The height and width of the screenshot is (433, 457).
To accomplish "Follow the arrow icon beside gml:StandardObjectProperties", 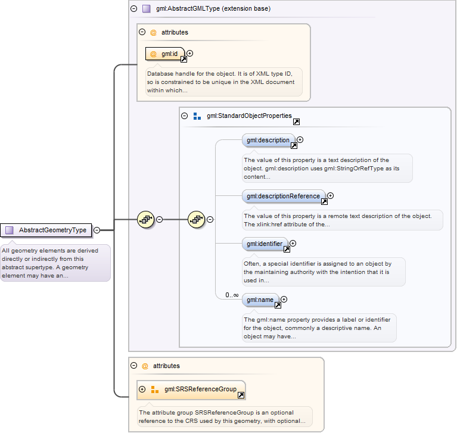I will pyautogui.click(x=296, y=122).
